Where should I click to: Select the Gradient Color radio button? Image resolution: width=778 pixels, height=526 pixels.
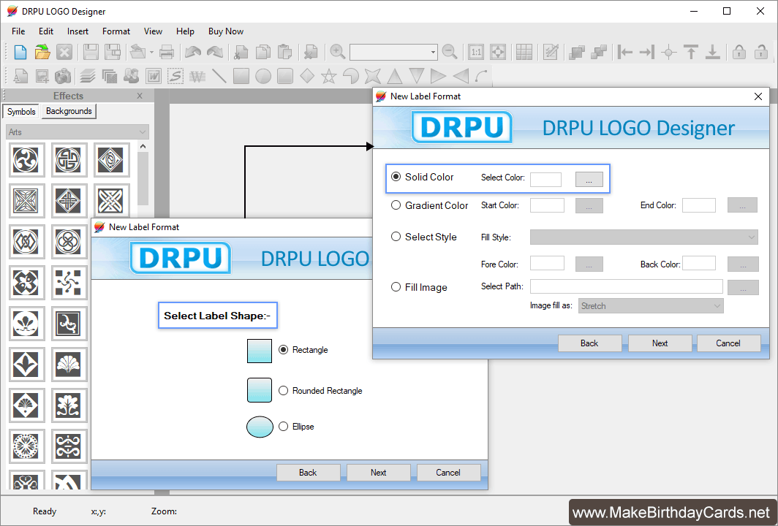pyautogui.click(x=396, y=205)
